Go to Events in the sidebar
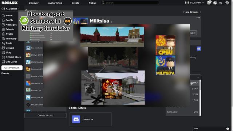The width and height of the screenshot is (233, 131). tap(5, 74)
